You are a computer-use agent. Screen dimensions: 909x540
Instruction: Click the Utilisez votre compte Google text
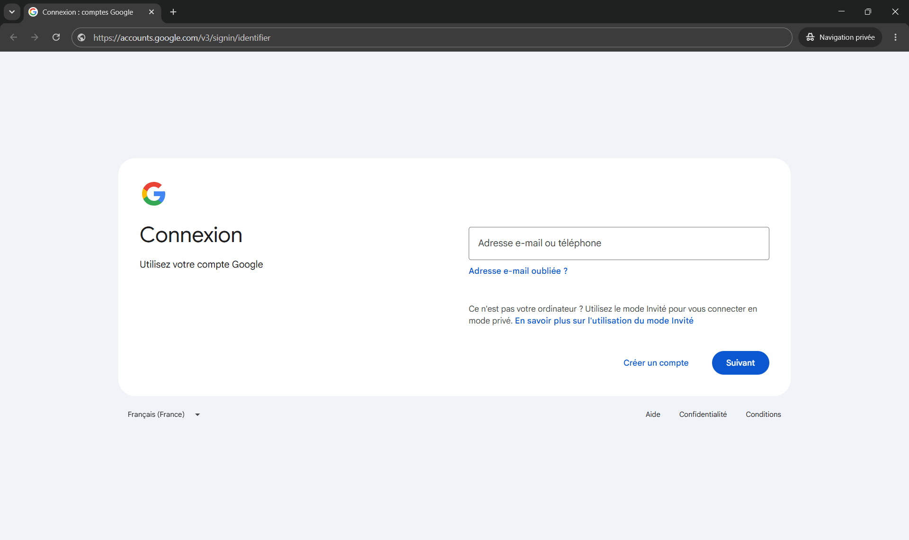[201, 264]
